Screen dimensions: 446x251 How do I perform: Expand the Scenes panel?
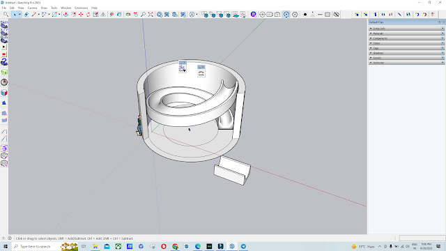tap(407, 57)
